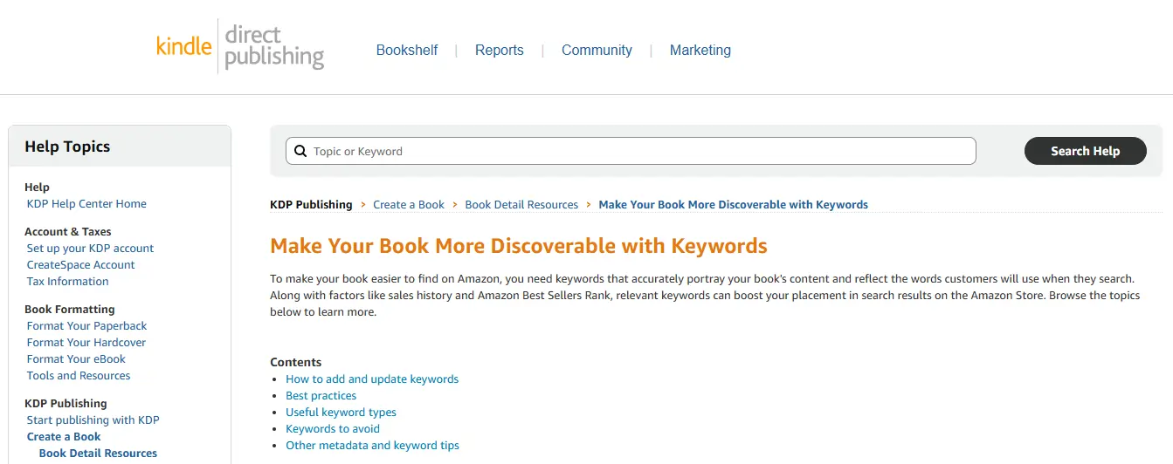Open Set up your KDP account
This screenshot has width=1173, height=464.
pos(90,248)
